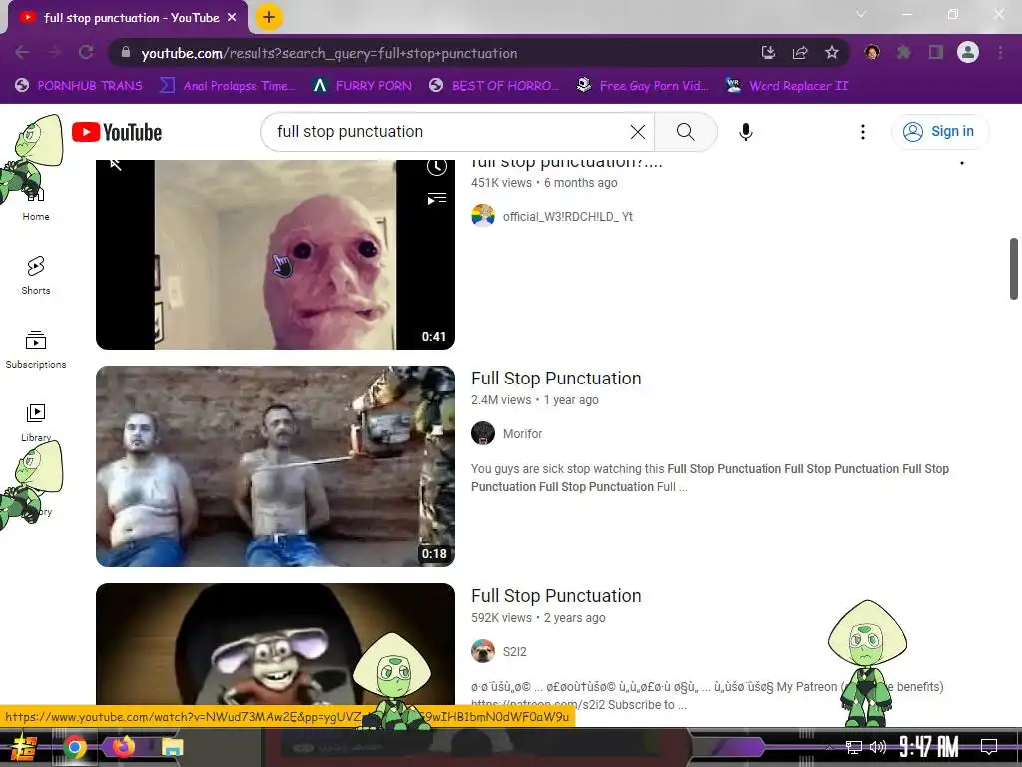This screenshot has height=767, width=1022.
Task: Mute preview icon on first thumbnail
Action: (116, 165)
